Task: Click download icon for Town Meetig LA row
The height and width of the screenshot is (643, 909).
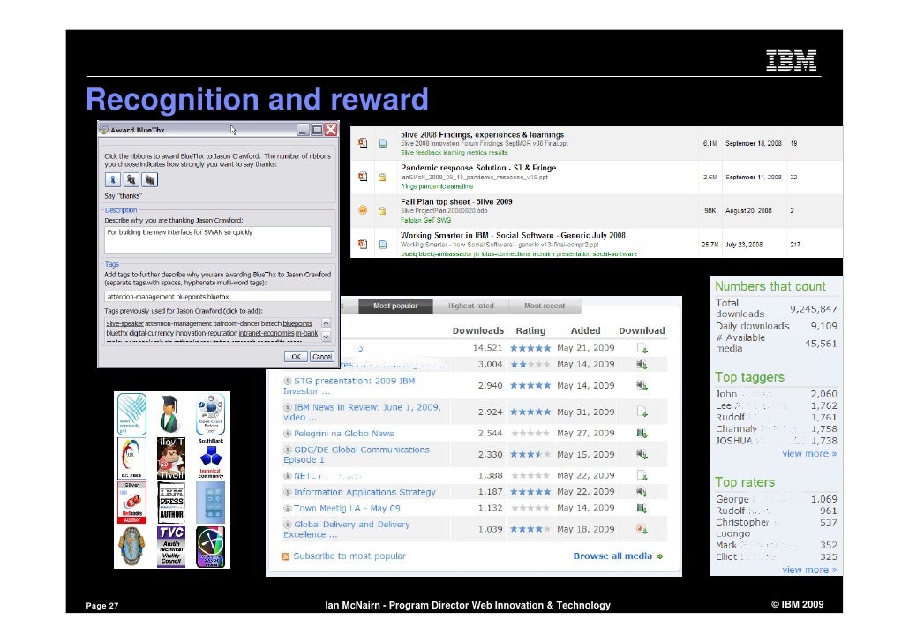Action: click(x=642, y=509)
